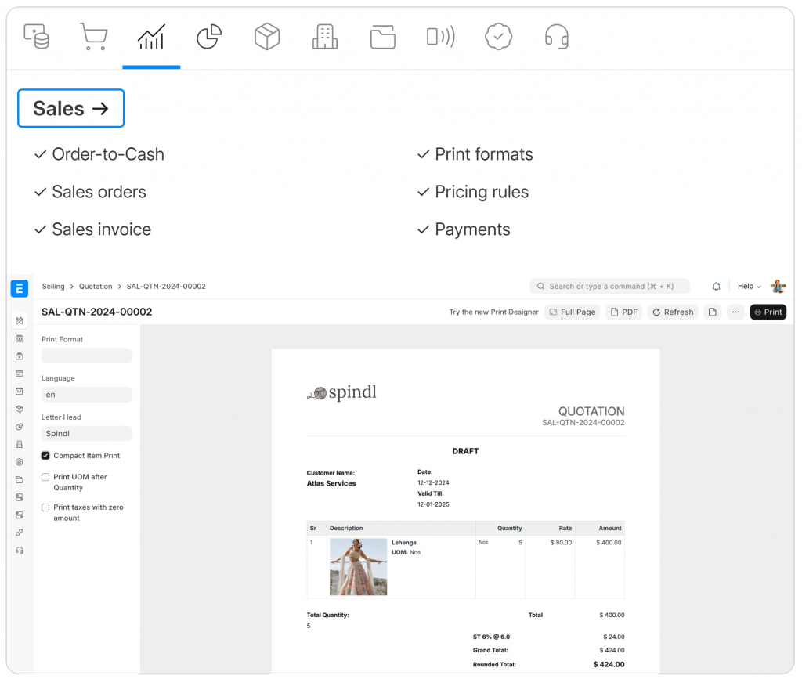Screen dimensions: 802x679
Task: Open the shopping cart module icon
Action: tap(93, 37)
